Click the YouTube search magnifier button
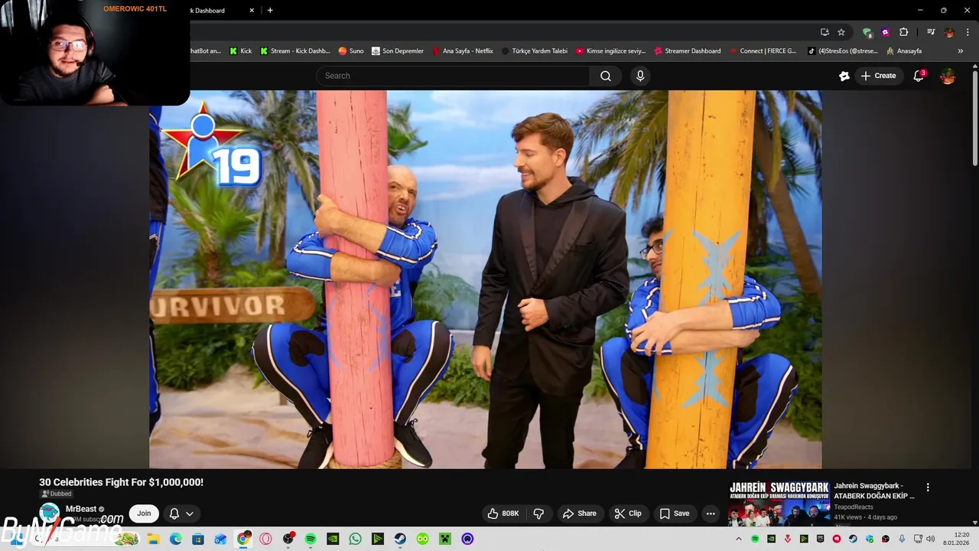Screen dimensions: 979x551 click(605, 76)
